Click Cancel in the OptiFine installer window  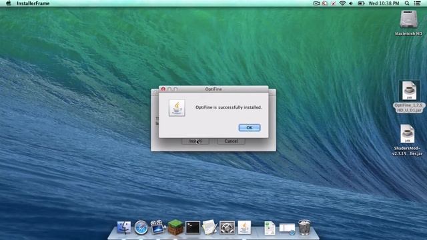tap(231, 141)
